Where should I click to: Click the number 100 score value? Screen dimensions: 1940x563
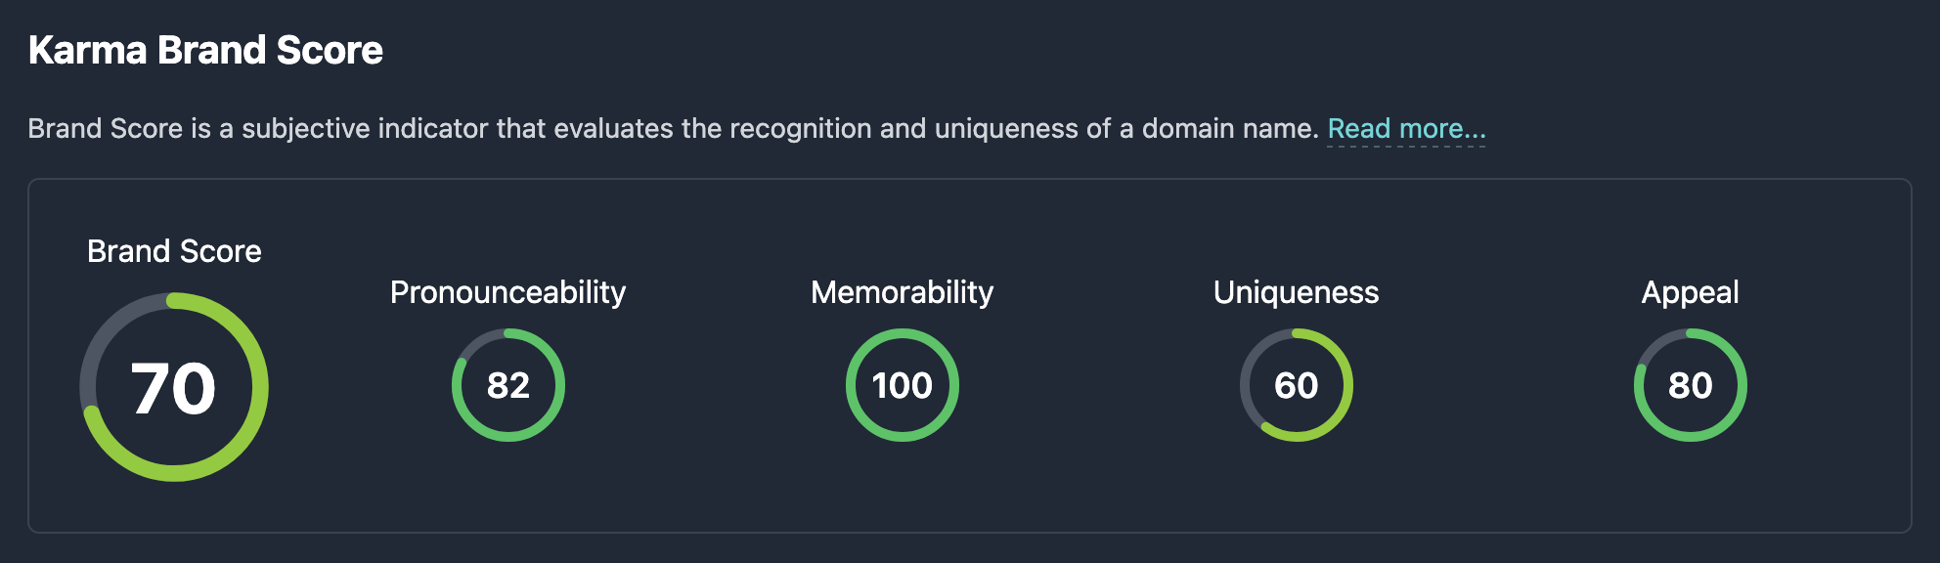[903, 385]
